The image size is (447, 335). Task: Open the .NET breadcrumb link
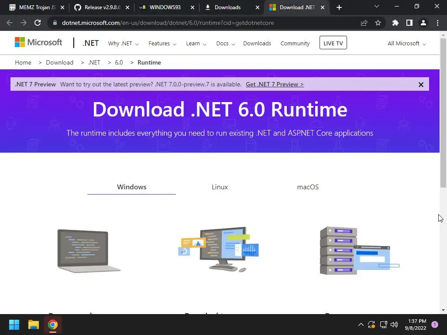tap(94, 62)
